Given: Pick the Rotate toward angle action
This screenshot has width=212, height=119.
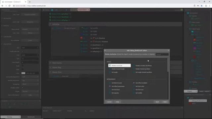Looking at the screenshot, I should pyautogui.click(x=118, y=69).
